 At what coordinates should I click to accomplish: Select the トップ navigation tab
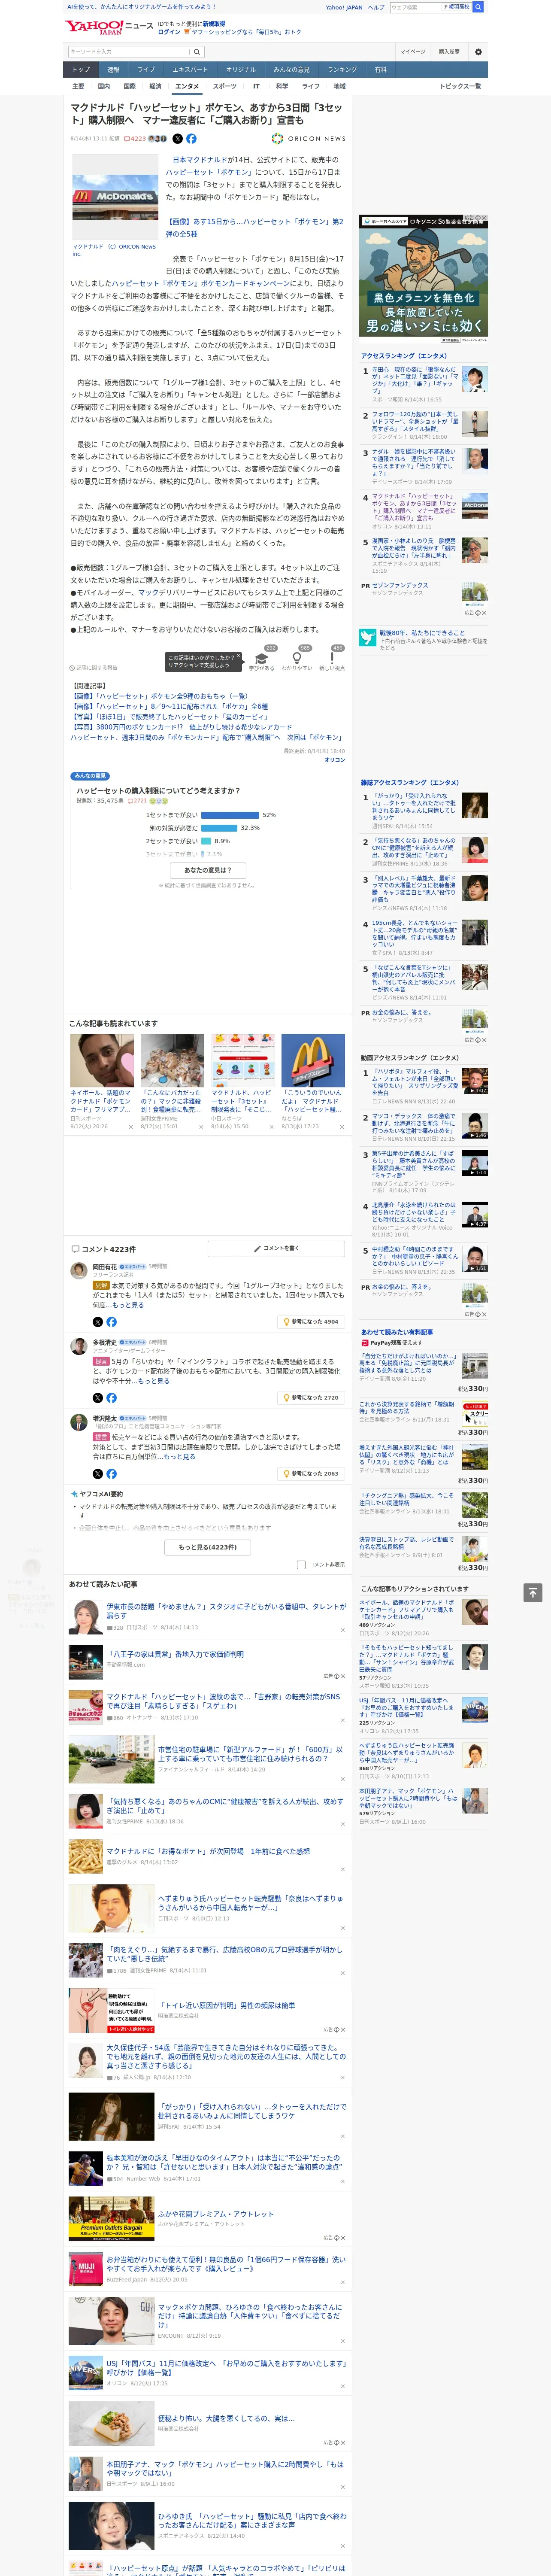(x=81, y=70)
